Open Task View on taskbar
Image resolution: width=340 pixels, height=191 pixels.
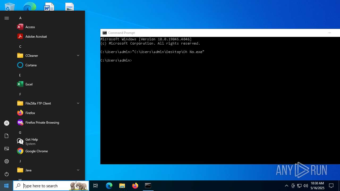pyautogui.click(x=96, y=186)
